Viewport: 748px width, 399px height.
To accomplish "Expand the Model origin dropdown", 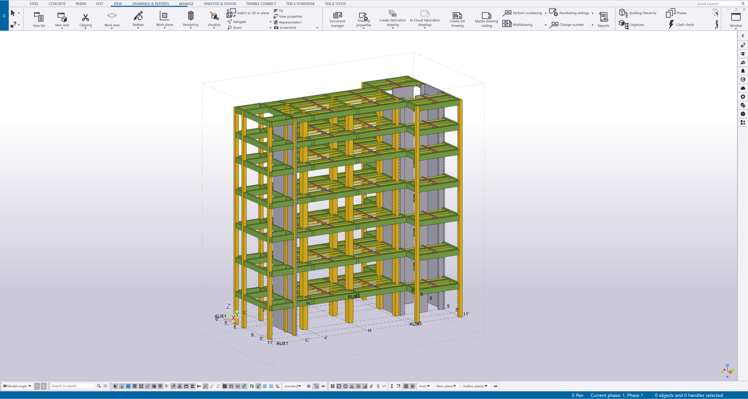I will tap(17, 386).
